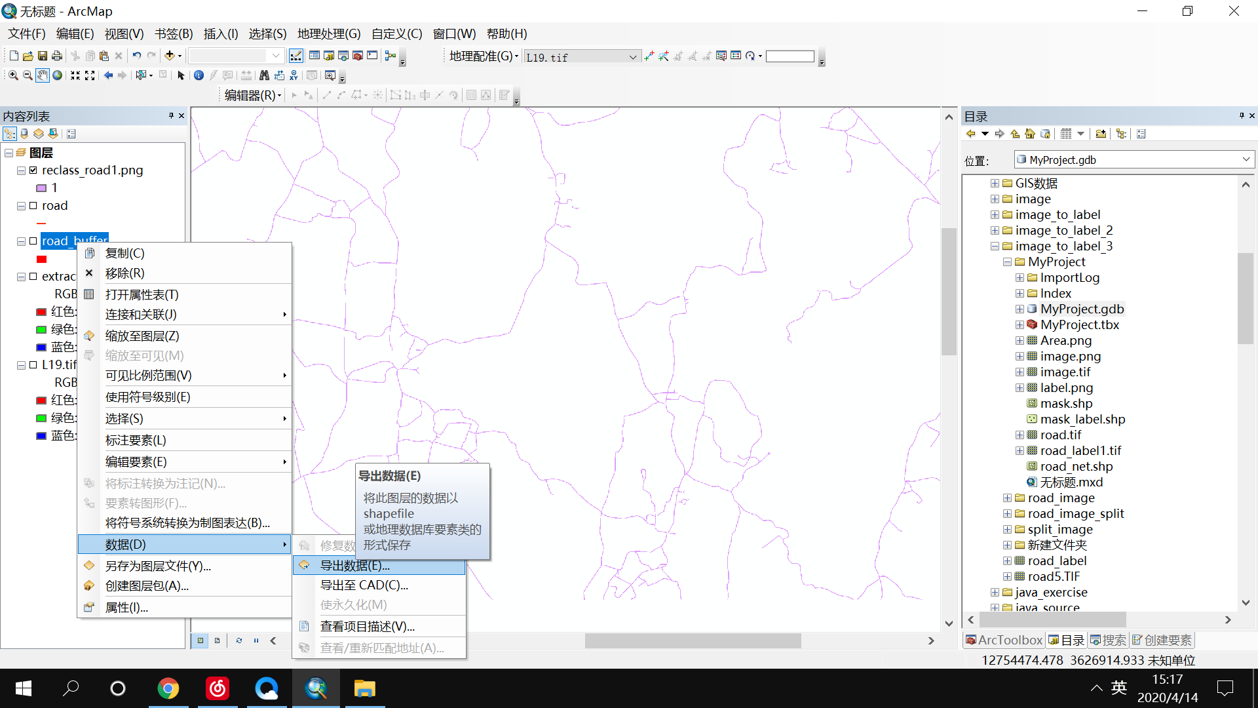1258x708 pixels.
Task: Open the 地理处理(G) menu
Action: (330, 33)
